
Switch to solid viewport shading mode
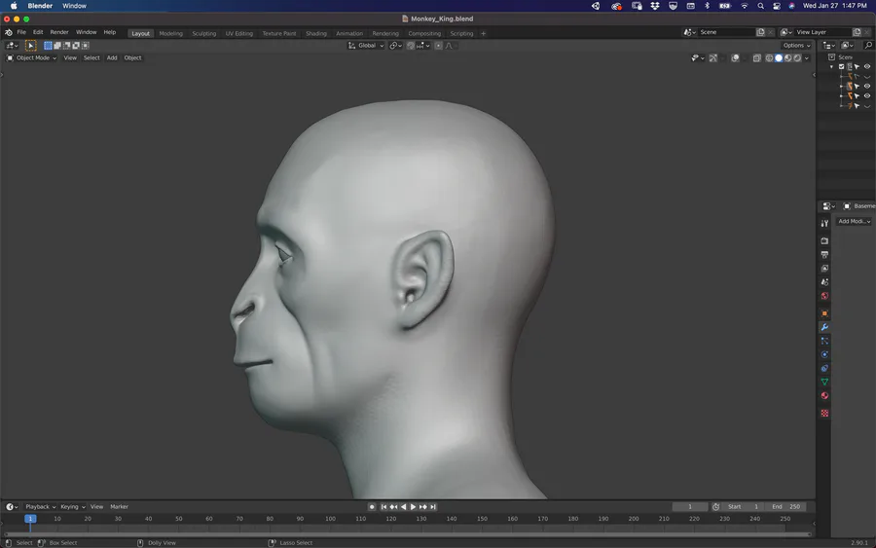click(x=779, y=58)
